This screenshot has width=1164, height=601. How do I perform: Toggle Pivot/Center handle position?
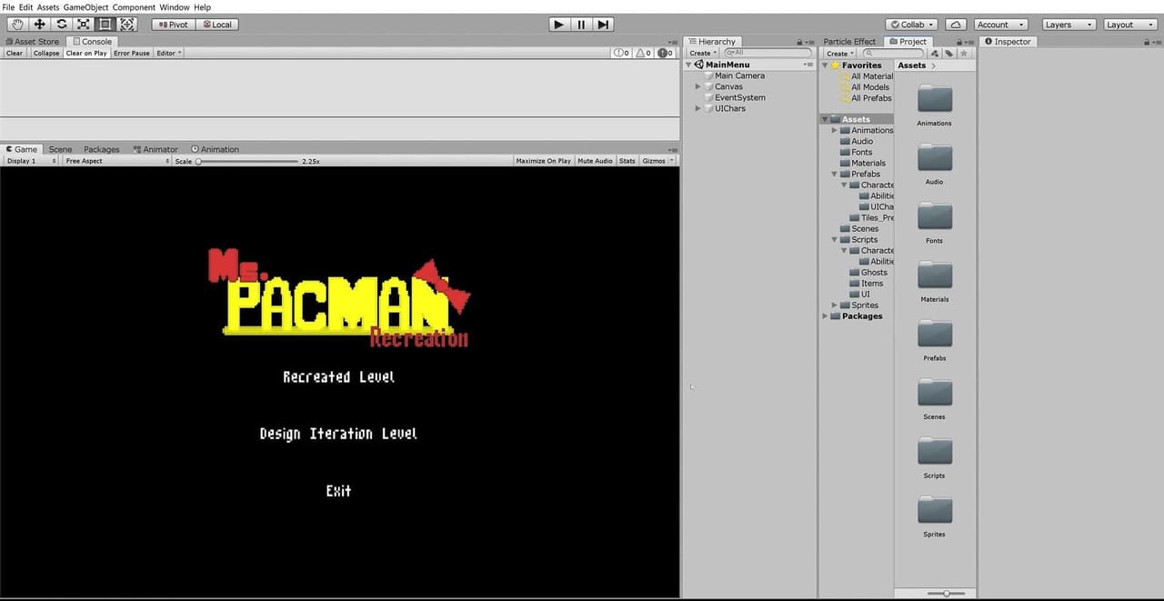(x=173, y=25)
